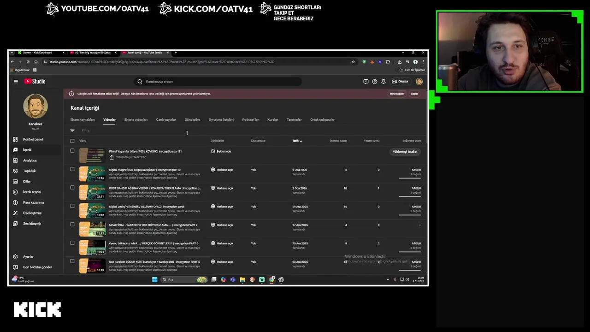The image size is (590, 332).
Task: Open the YouTube Studio hamburger menu
Action: click(16, 82)
